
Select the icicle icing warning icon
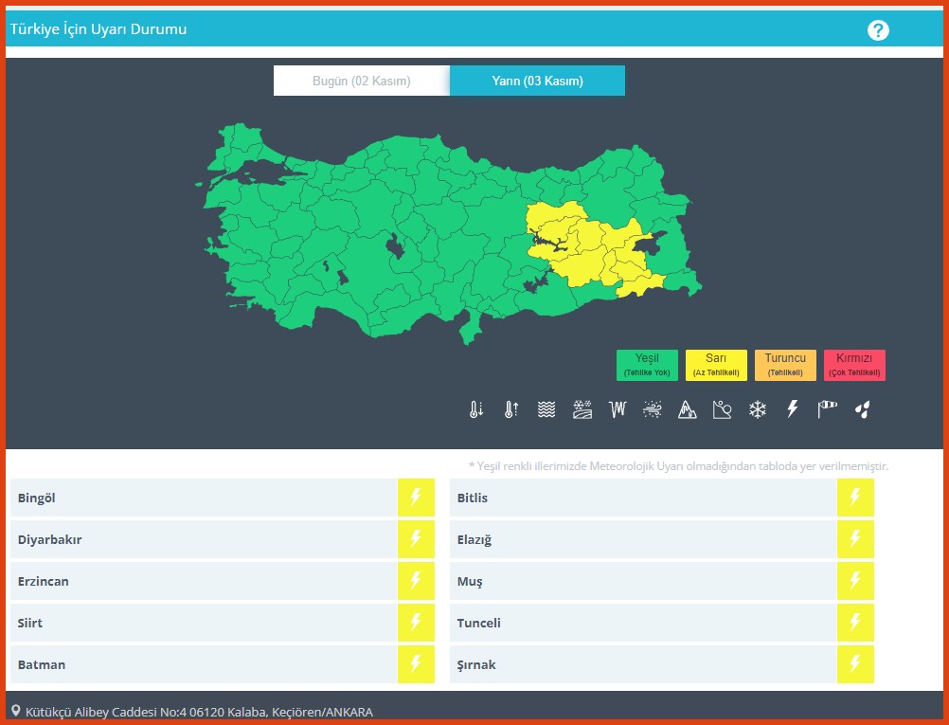(x=618, y=409)
